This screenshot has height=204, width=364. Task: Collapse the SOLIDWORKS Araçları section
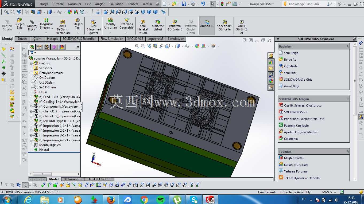pyautogui.click(x=347, y=99)
